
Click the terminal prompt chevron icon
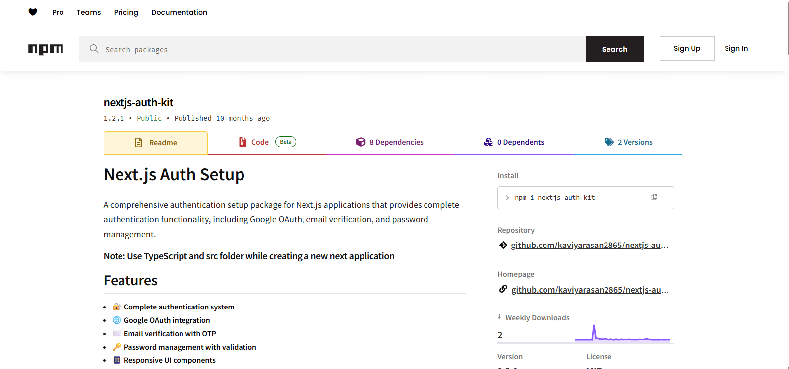[x=507, y=198]
